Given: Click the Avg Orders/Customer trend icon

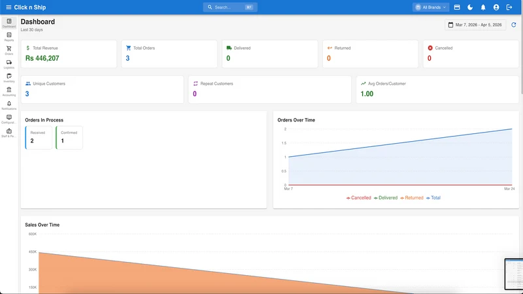Looking at the screenshot, I should [363, 84].
